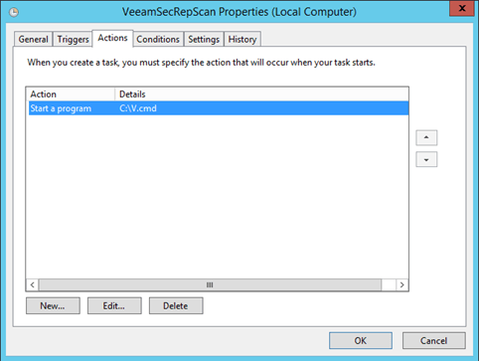The width and height of the screenshot is (479, 362).
Task: Select the Actions tab
Action: pos(112,38)
